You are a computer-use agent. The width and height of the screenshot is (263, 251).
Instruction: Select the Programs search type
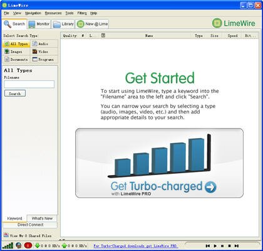44,60
